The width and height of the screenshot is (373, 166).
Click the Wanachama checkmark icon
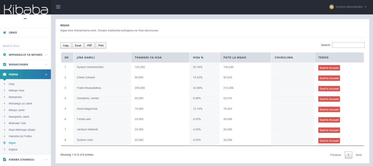tap(5, 64)
